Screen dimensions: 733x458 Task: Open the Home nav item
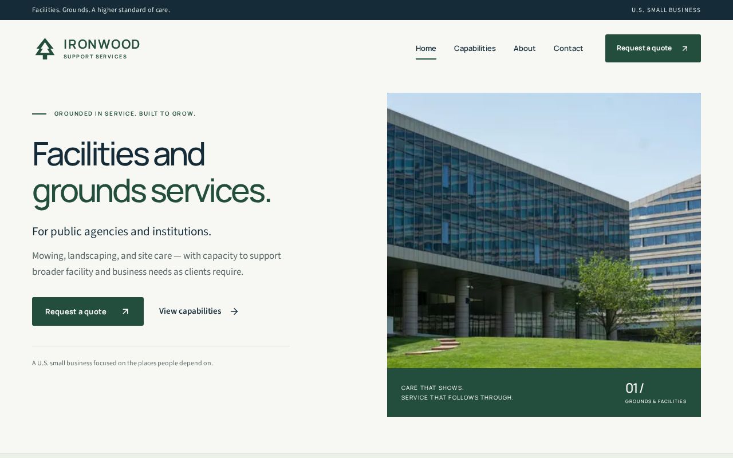click(426, 49)
